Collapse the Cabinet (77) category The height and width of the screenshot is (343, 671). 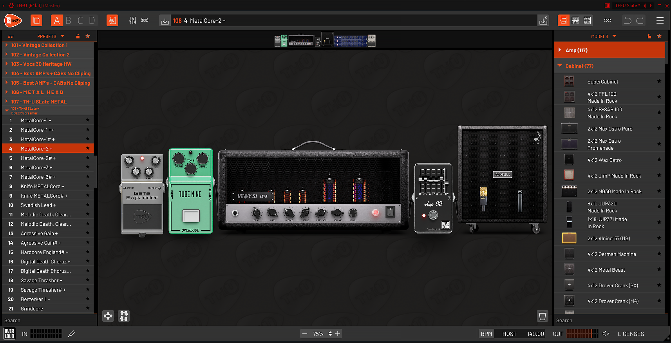tap(610, 66)
